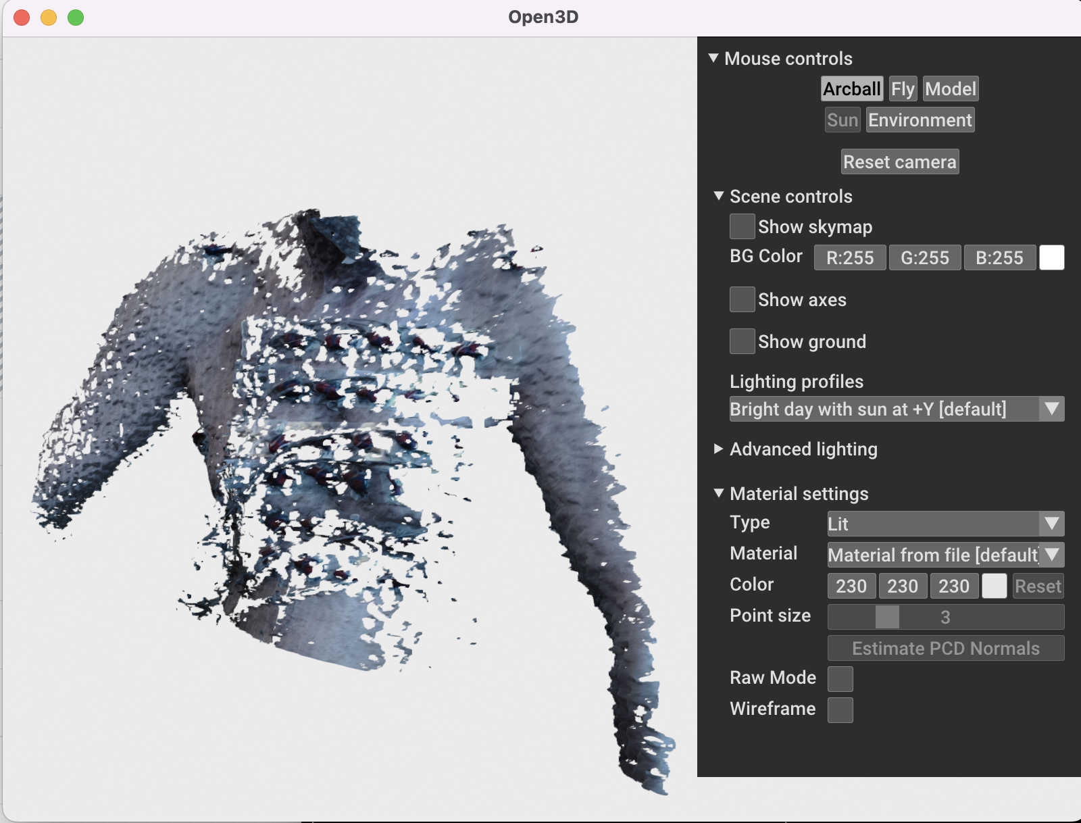Adjust the Point size slider
The width and height of the screenshot is (1081, 823).
pyautogui.click(x=887, y=617)
